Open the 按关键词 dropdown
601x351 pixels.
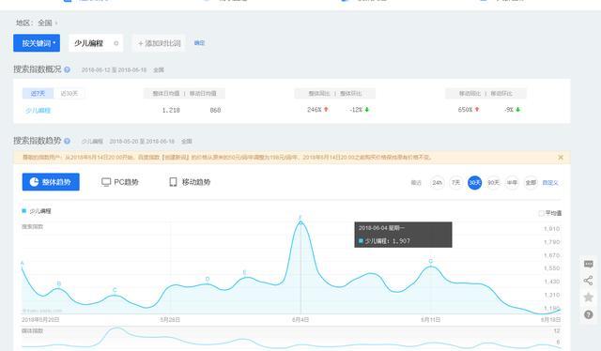pyautogui.click(x=37, y=43)
